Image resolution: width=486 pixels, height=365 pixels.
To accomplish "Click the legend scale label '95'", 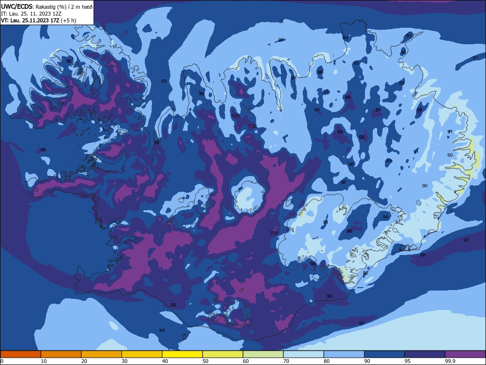I will coord(408,361).
